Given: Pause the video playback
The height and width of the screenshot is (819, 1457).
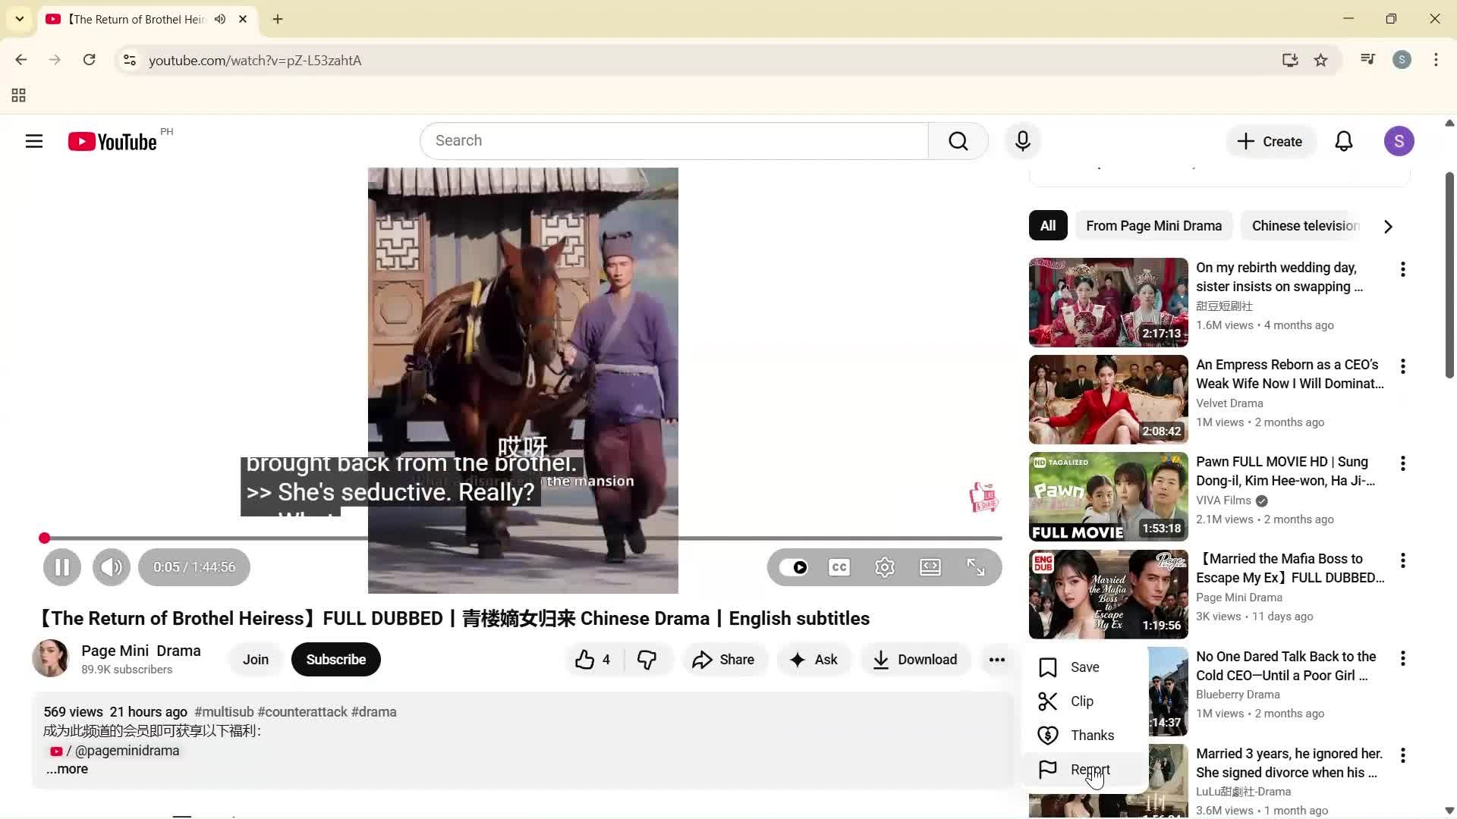Looking at the screenshot, I should [61, 566].
